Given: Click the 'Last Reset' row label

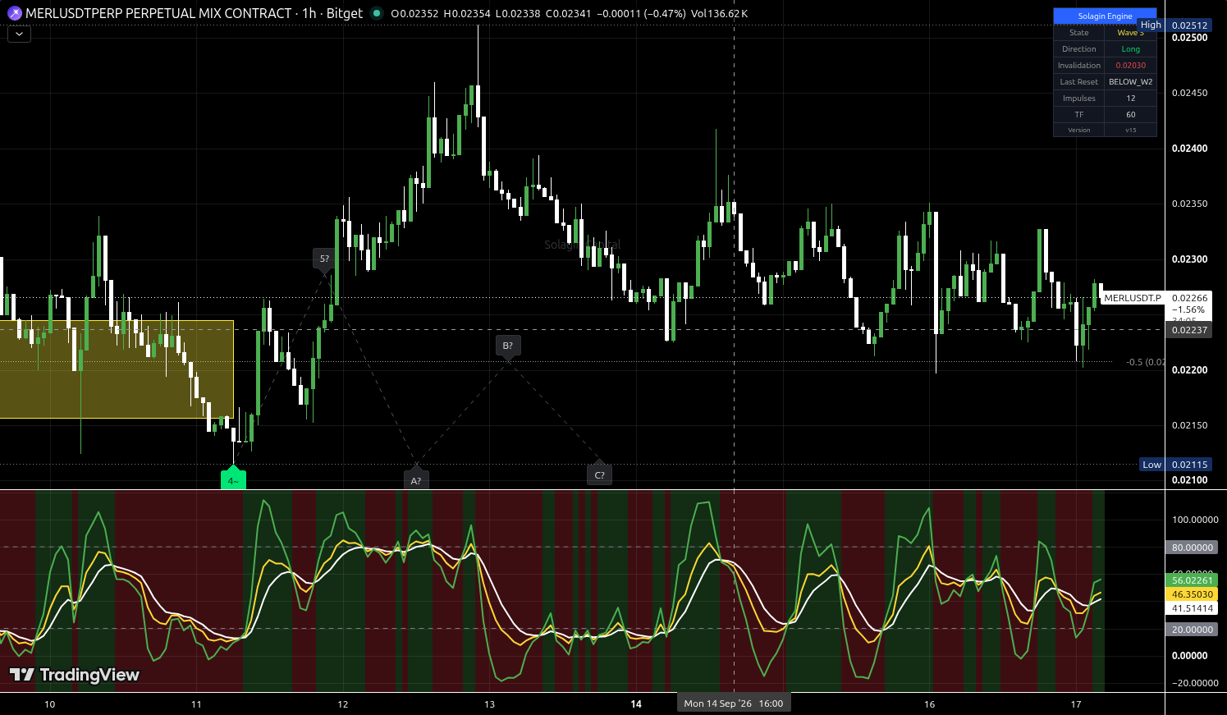Looking at the screenshot, I should 1079,82.
